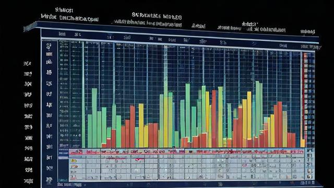Select the tall red bar near chart center-right

[214, 119]
